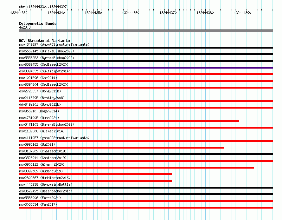Click the nsv1139308 Alsmadi2014 label
Screen dimensions: 282x220
42,131
